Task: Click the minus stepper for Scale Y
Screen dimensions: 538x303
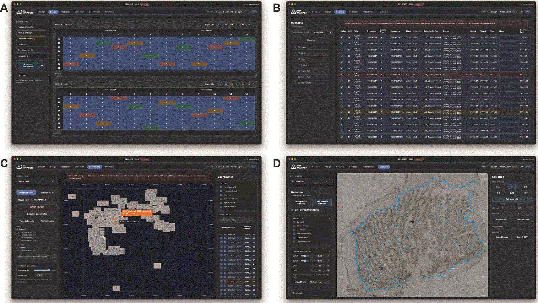Action: tap(312, 261)
